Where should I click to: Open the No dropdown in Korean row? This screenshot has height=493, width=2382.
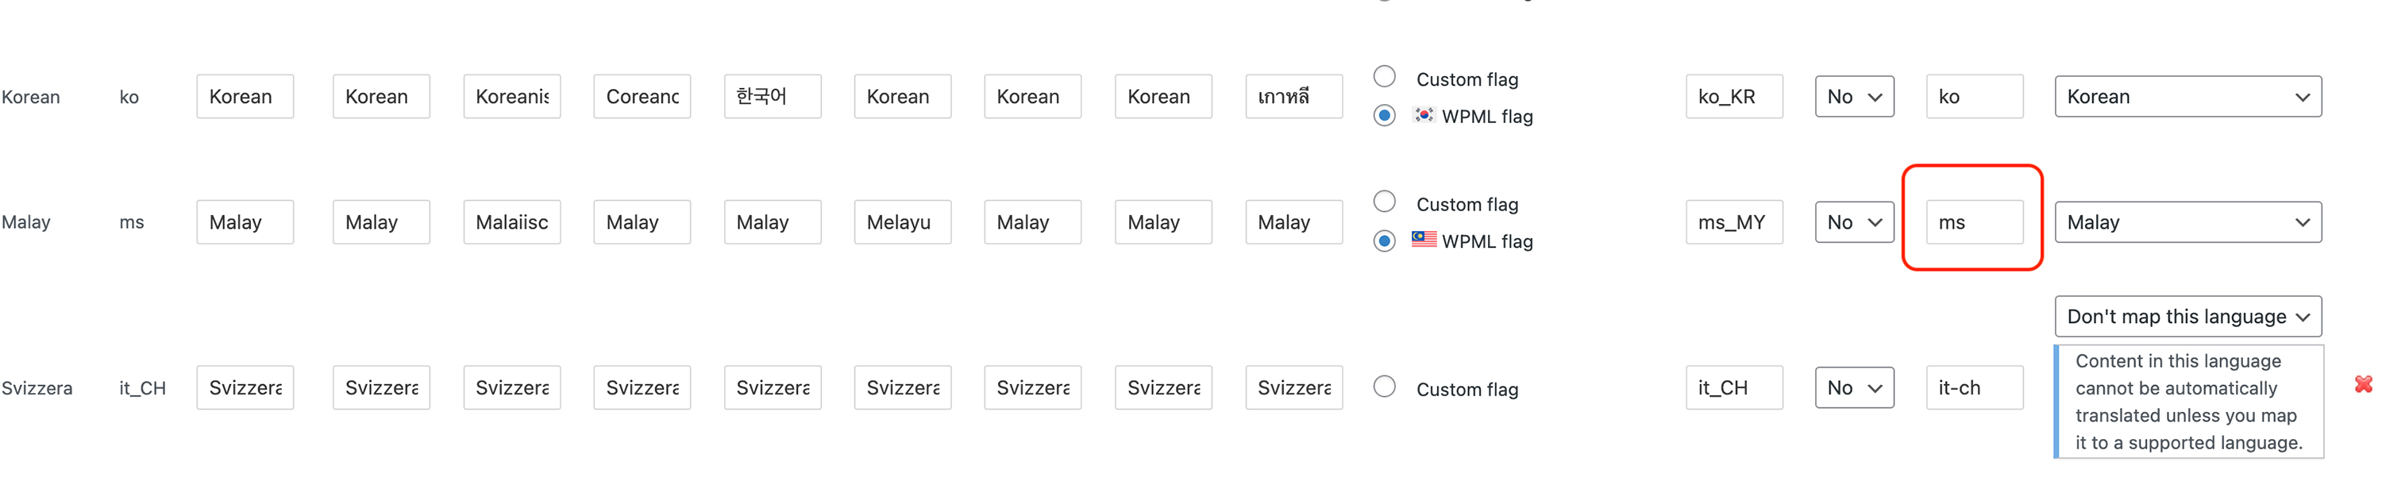pos(1854,96)
